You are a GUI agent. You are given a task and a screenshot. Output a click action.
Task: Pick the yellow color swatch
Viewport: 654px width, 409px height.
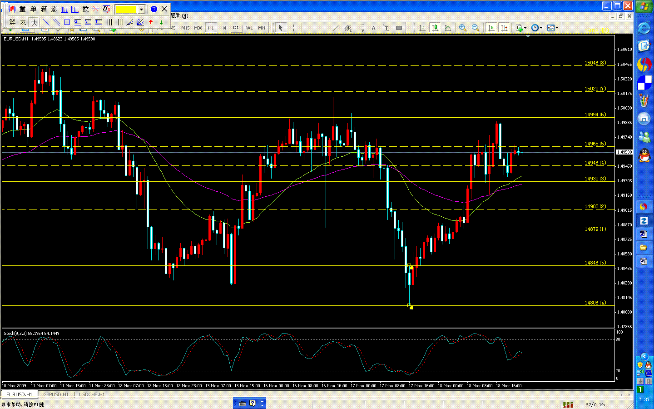tap(126, 9)
